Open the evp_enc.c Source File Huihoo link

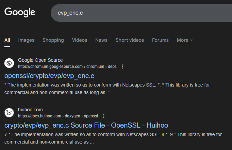(x=86, y=125)
